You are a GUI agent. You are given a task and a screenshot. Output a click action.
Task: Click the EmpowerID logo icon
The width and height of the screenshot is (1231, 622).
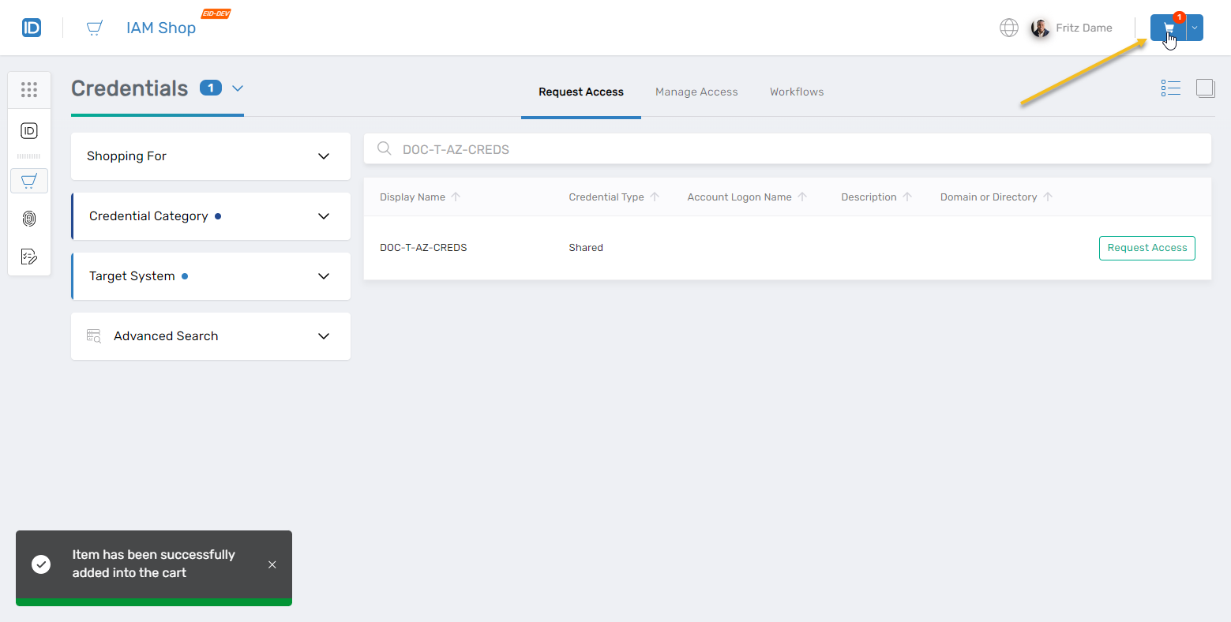pyautogui.click(x=32, y=28)
